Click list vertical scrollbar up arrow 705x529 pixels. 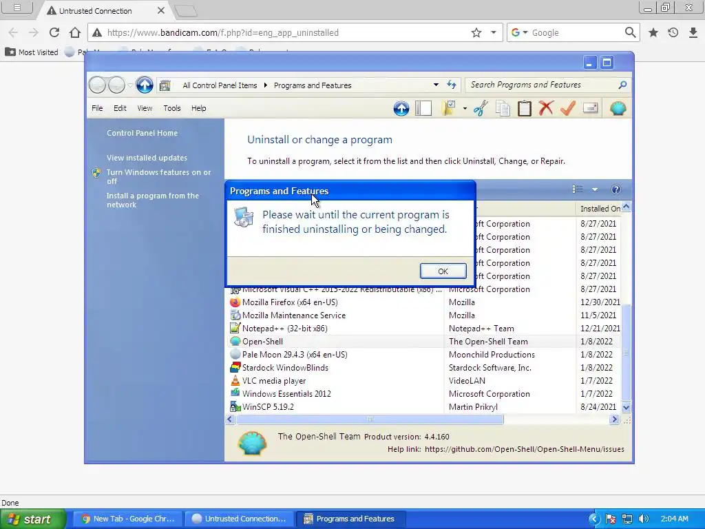tap(626, 207)
